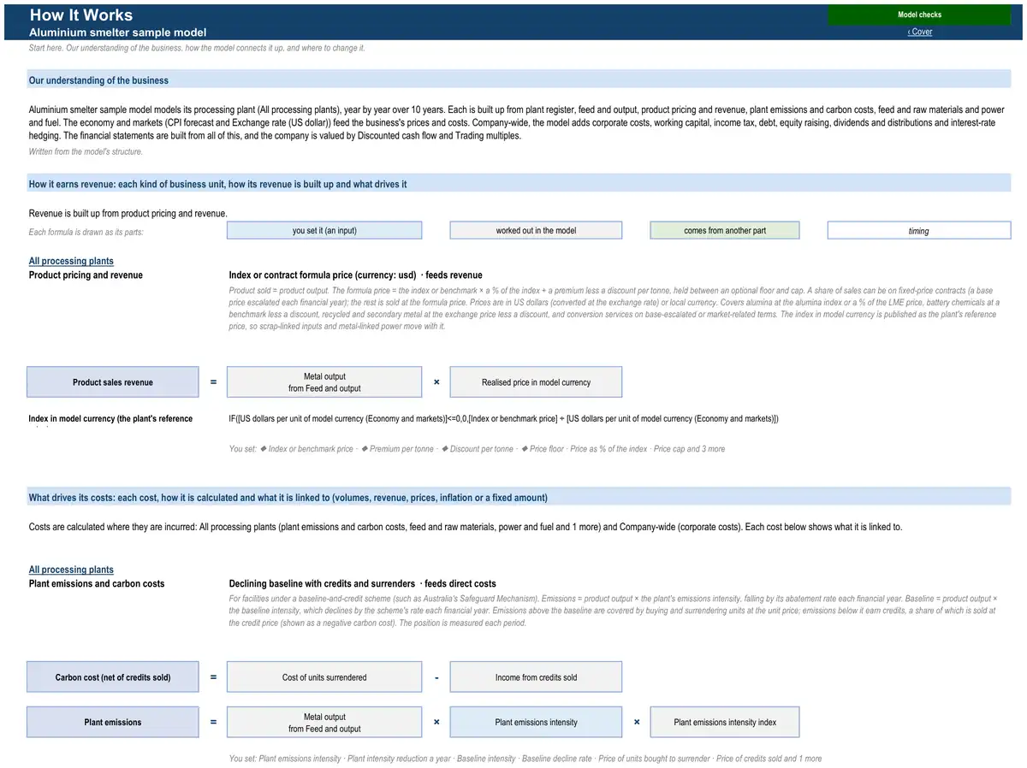1027x768 pixels.
Task: Click the 'you set it (an input)' legend box
Action: (324, 230)
